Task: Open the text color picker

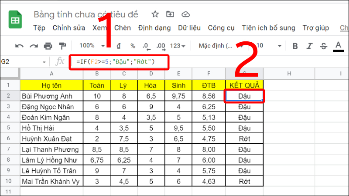Action: [x=338, y=46]
